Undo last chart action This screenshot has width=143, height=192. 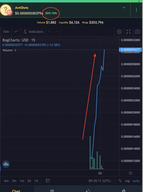click(50, 32)
